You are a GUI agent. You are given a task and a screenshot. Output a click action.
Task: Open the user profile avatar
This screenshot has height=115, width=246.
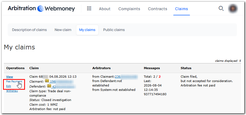(x=233, y=9)
